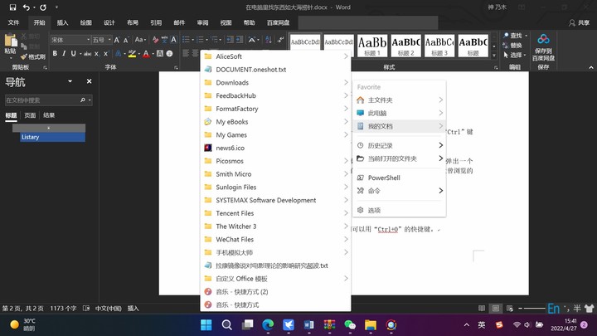
Task: Expand the Downloads folder submenu
Action: [x=346, y=83]
